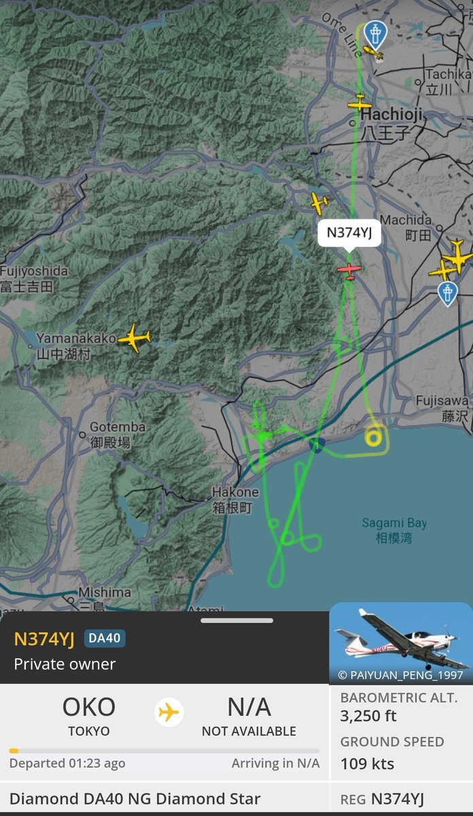Select the red N374YJ aircraft icon

(x=349, y=271)
